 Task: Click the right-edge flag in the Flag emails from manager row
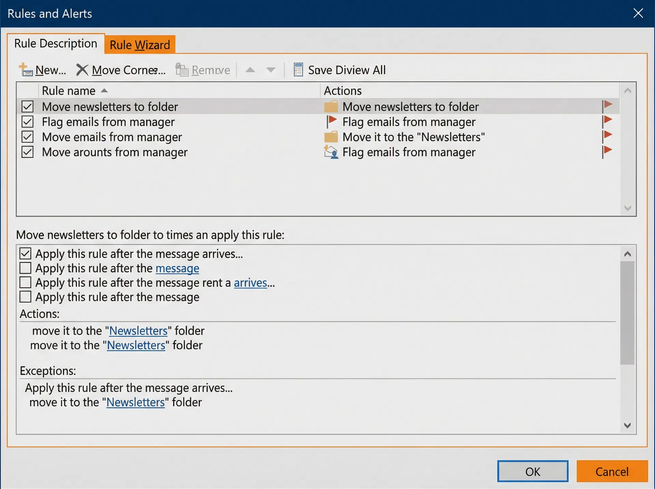607,121
